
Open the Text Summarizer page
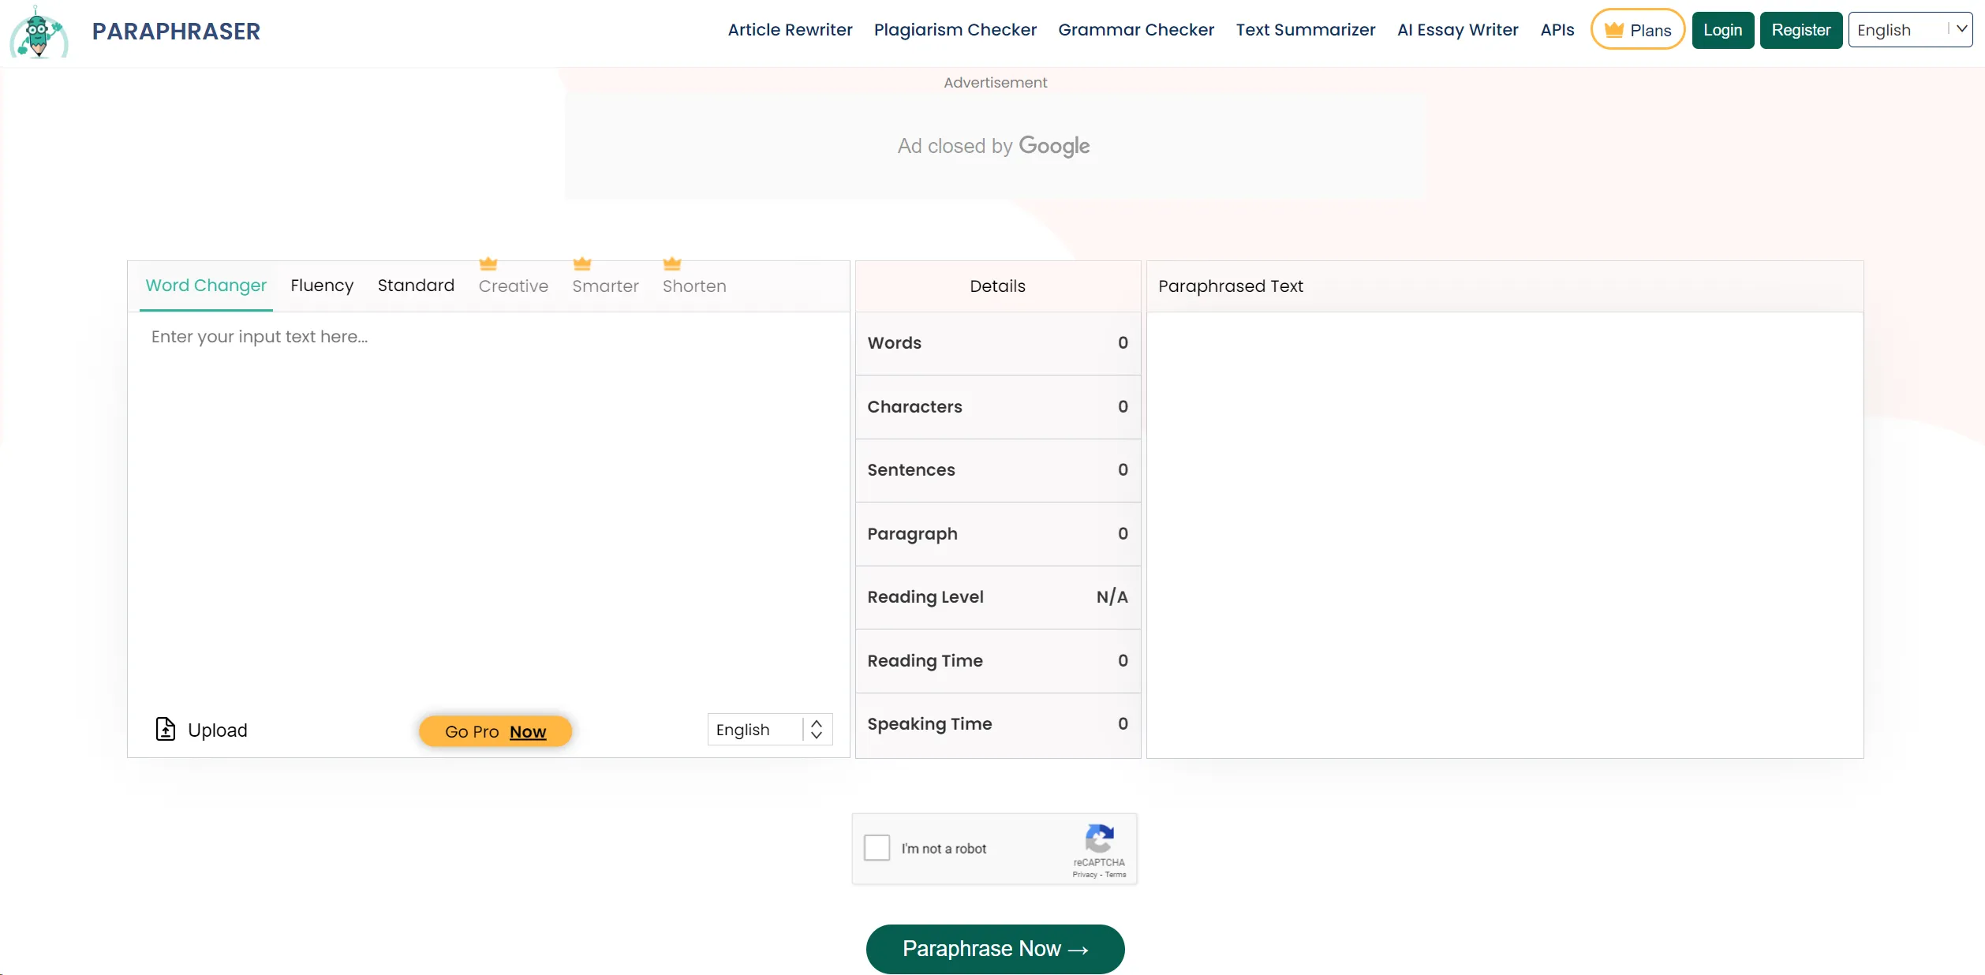1306,29
